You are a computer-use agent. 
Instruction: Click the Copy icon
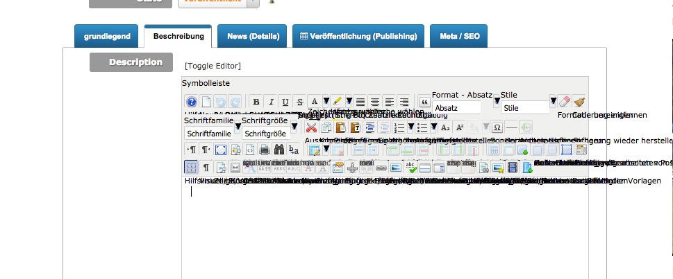coord(326,127)
